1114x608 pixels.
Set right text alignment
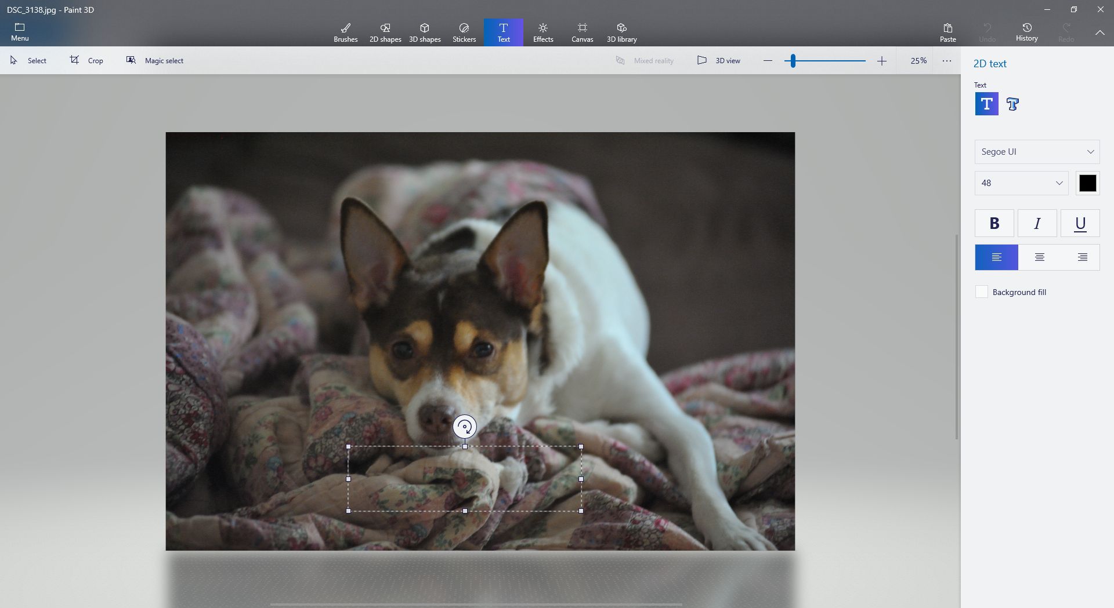click(1082, 257)
